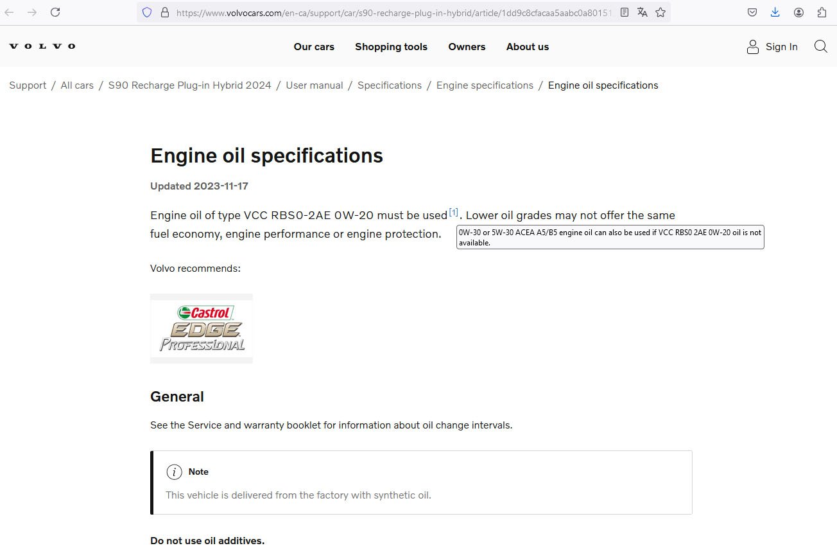Go to Support breadcrumb
Screen dimensions: 837x548
pyautogui.click(x=28, y=85)
